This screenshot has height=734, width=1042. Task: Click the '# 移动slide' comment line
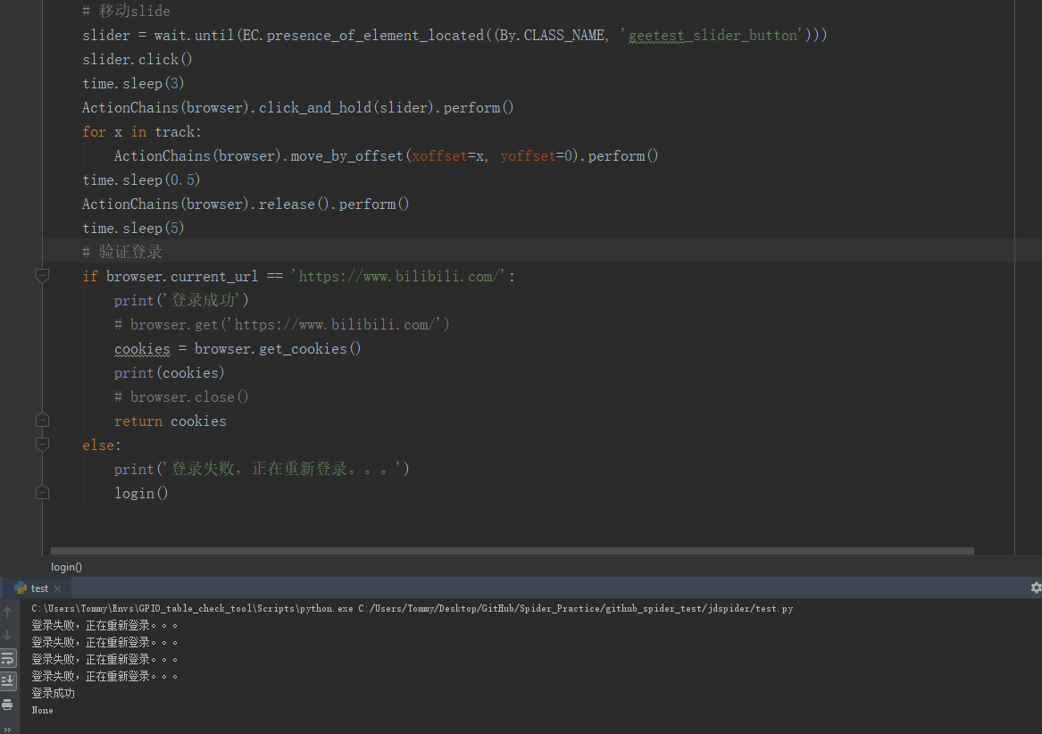click(126, 11)
